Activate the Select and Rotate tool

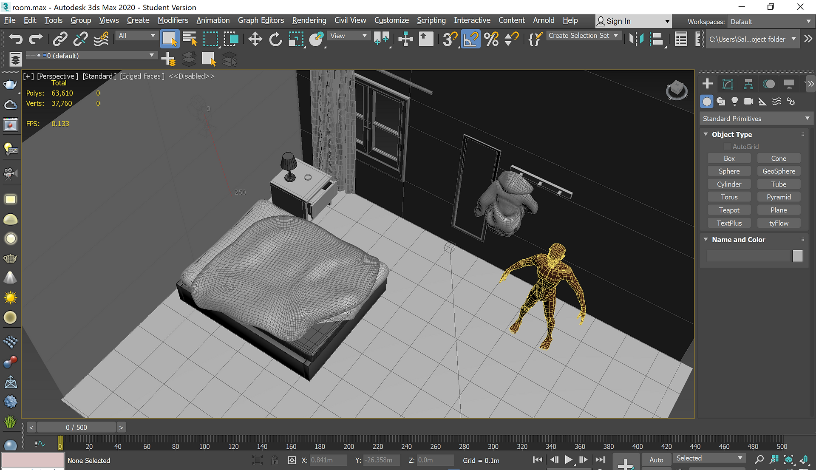(x=275, y=40)
